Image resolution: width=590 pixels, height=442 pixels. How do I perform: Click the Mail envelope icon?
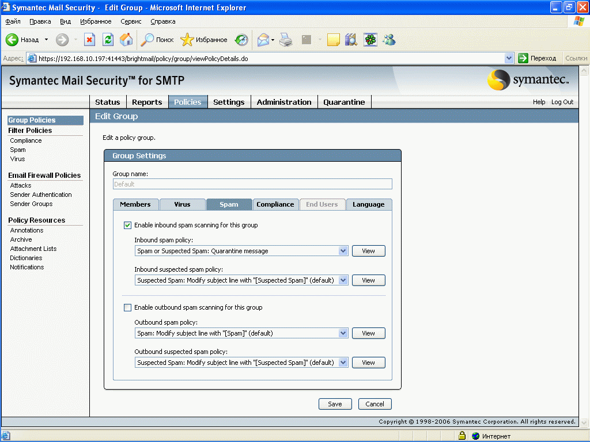point(263,40)
